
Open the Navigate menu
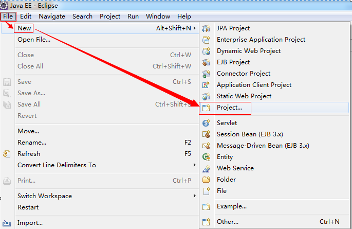point(52,16)
